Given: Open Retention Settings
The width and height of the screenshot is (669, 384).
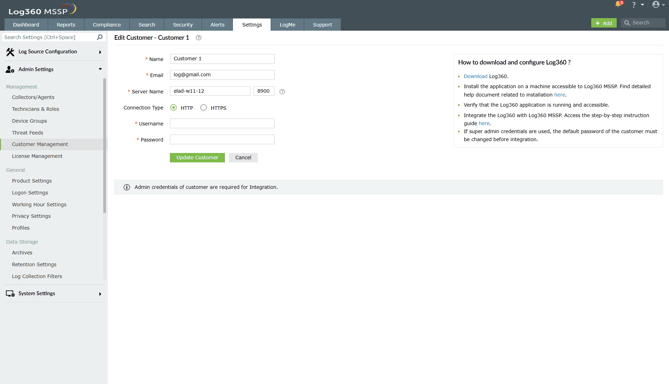Looking at the screenshot, I should [34, 264].
